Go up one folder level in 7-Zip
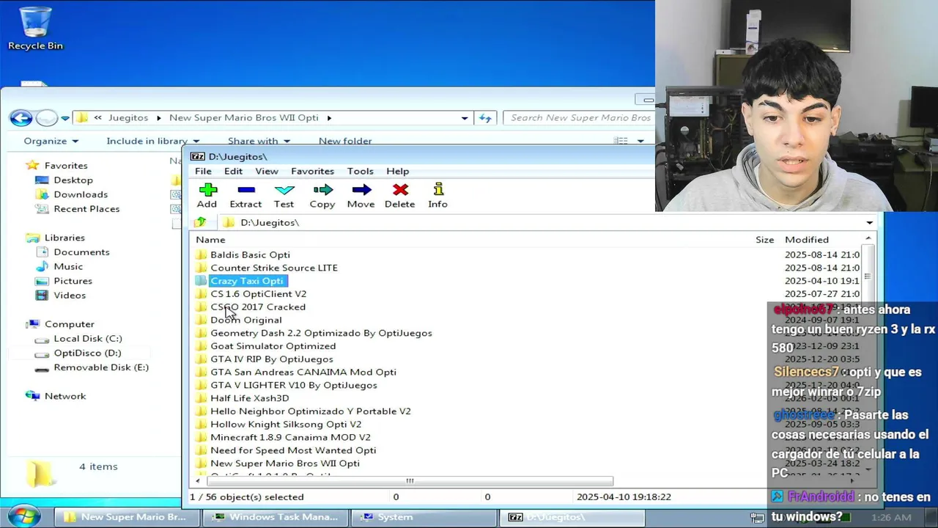 point(200,222)
